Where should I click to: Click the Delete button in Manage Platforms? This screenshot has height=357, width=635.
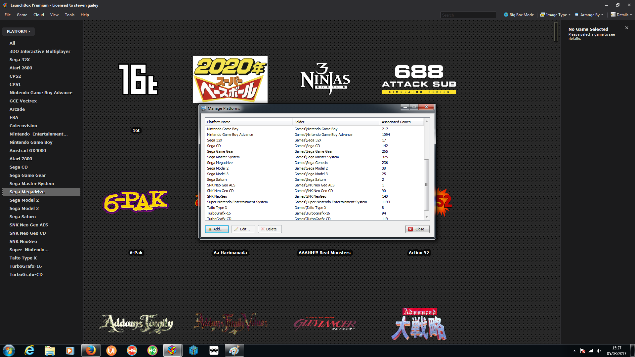pyautogui.click(x=270, y=229)
